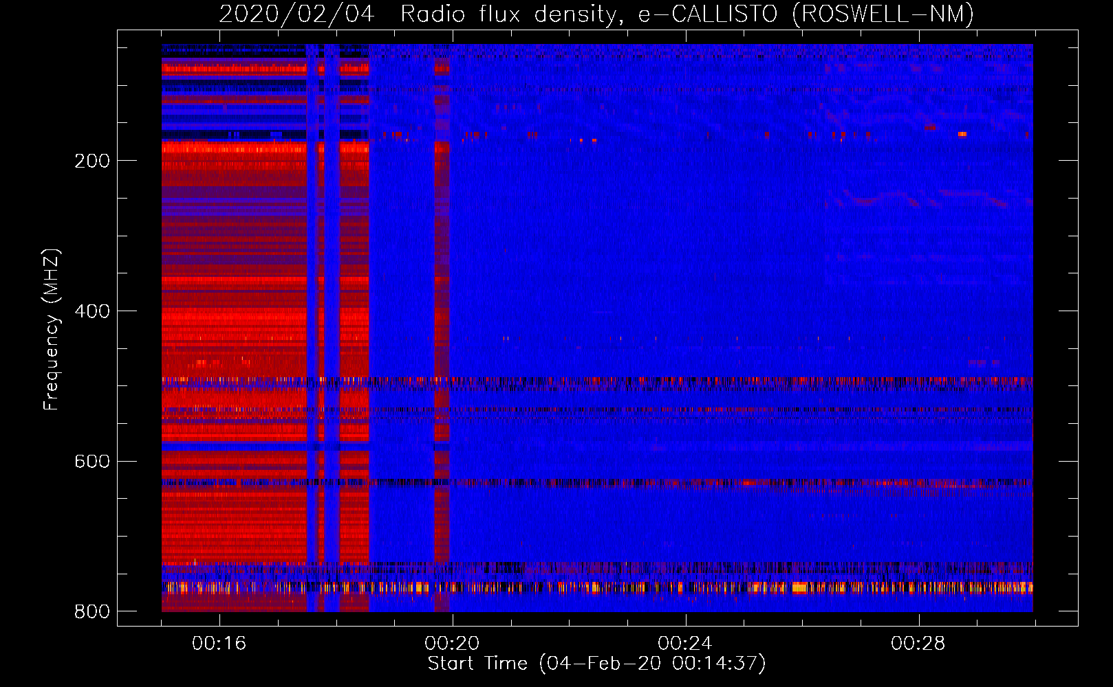Click the 200 frequency tick label
Screen dimensions: 1113x687
92,161
